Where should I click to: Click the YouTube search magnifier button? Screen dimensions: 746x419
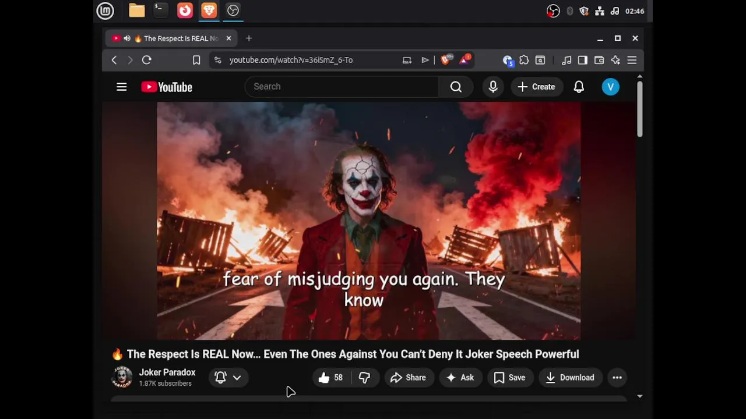coord(456,87)
